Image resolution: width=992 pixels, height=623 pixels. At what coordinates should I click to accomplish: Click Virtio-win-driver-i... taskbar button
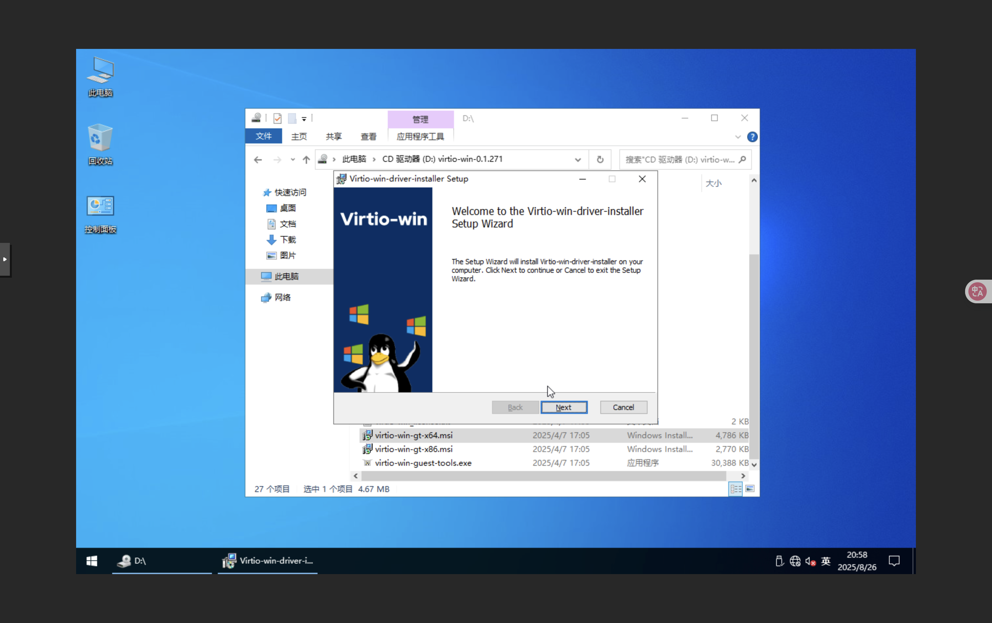point(268,561)
